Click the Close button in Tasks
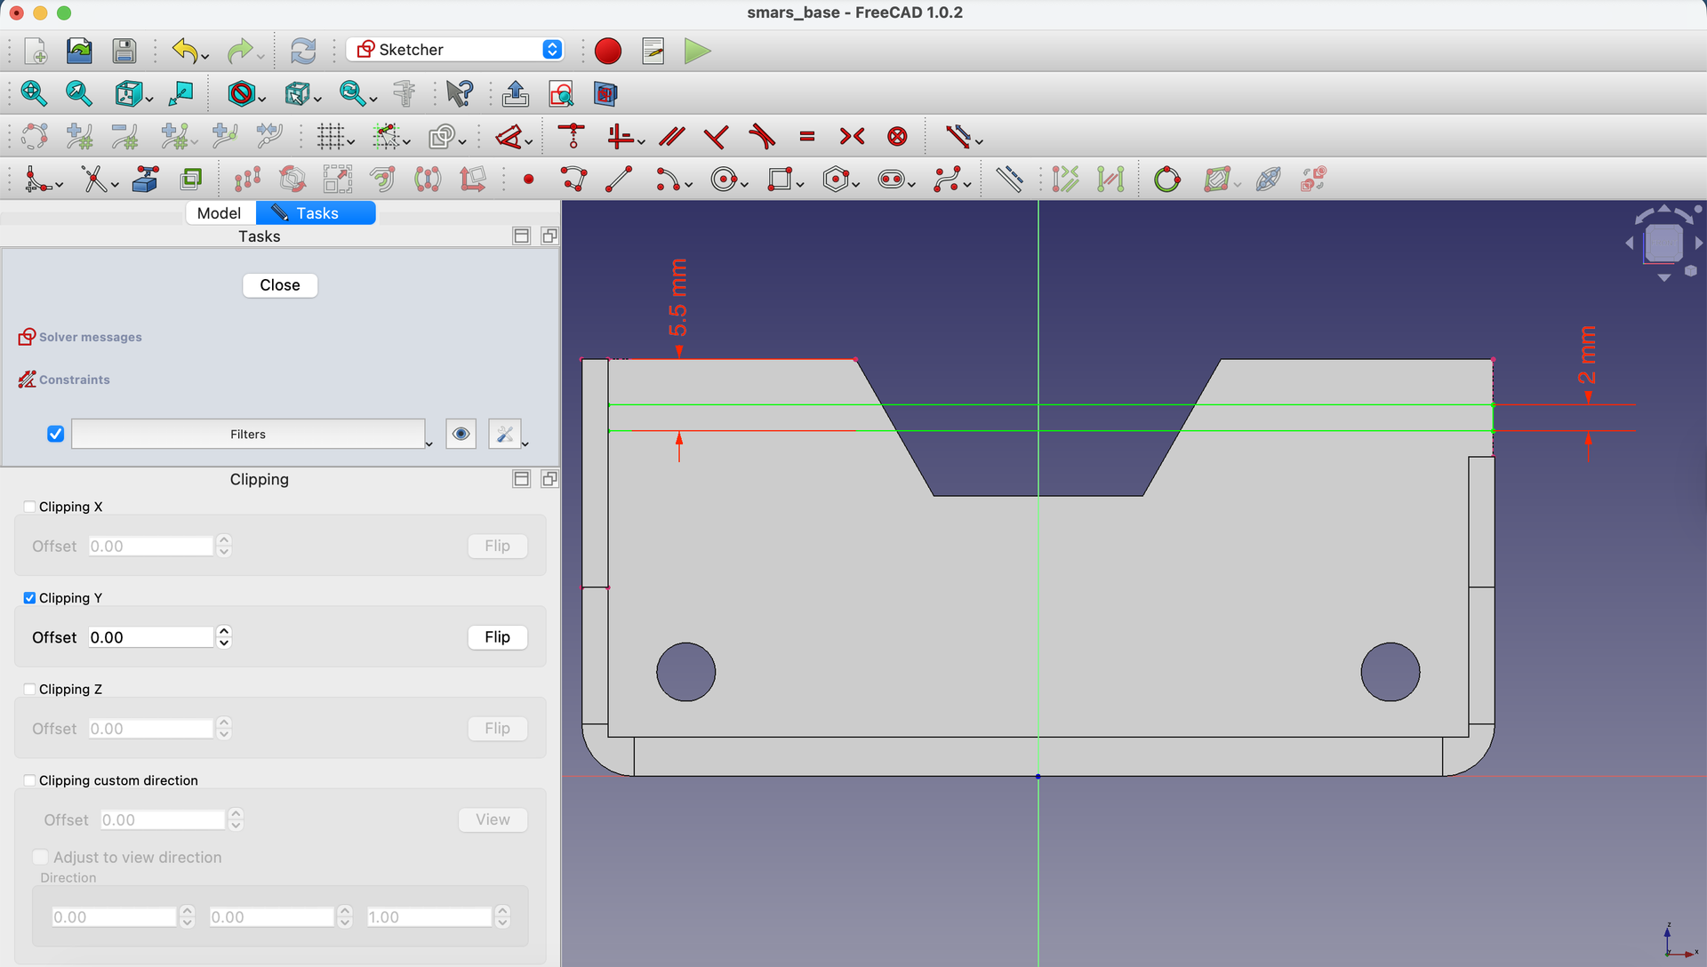This screenshot has width=1707, height=967. click(280, 285)
